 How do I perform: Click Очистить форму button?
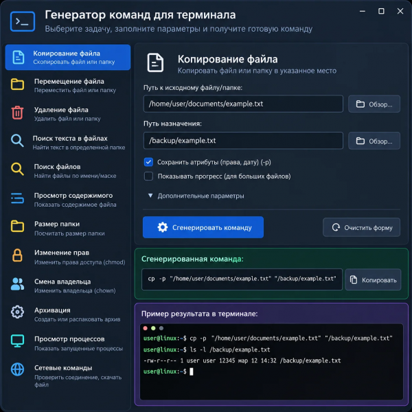(x=361, y=227)
